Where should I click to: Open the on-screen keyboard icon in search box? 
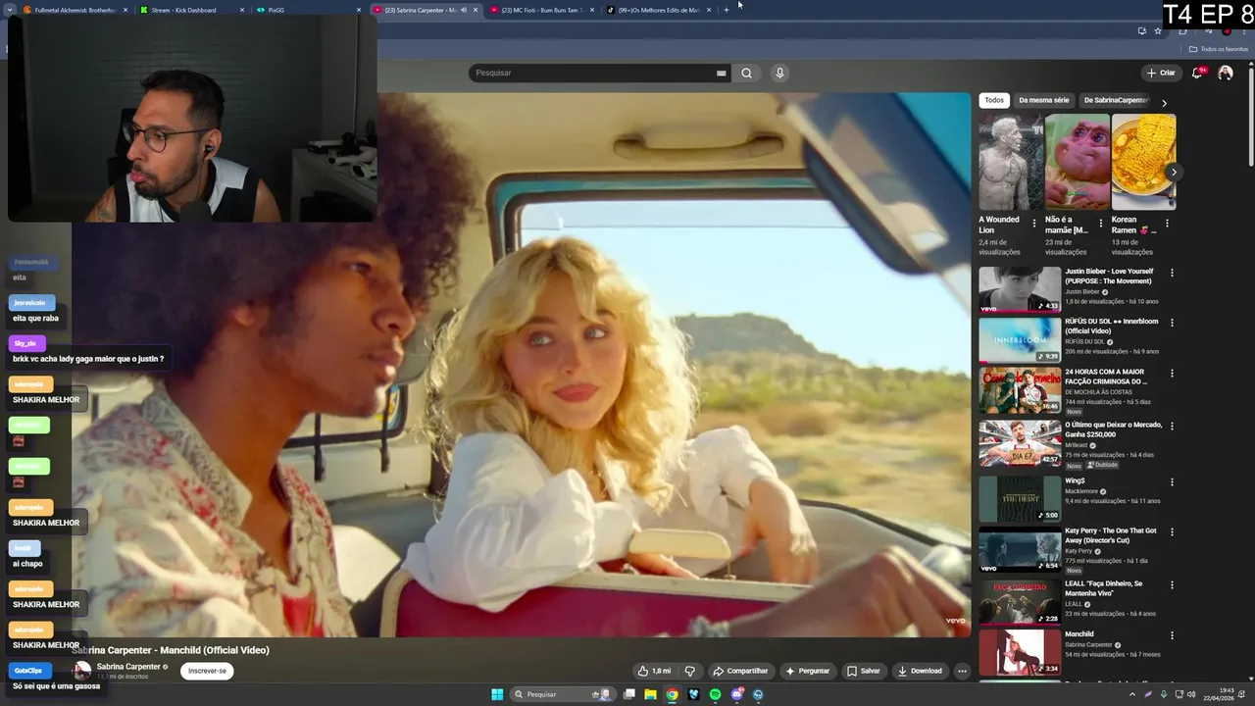(x=721, y=73)
